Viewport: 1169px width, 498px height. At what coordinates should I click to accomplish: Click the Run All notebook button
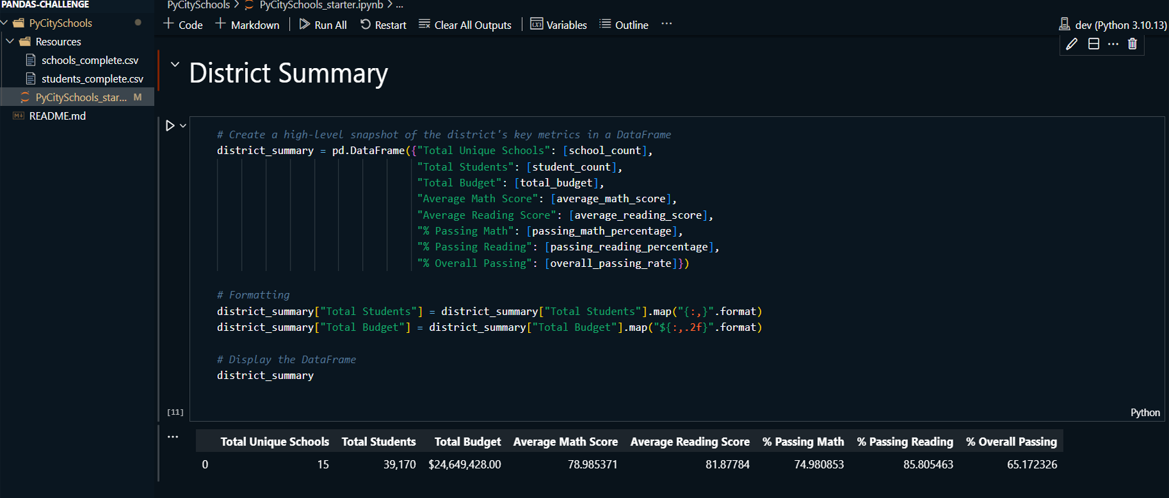pos(322,25)
